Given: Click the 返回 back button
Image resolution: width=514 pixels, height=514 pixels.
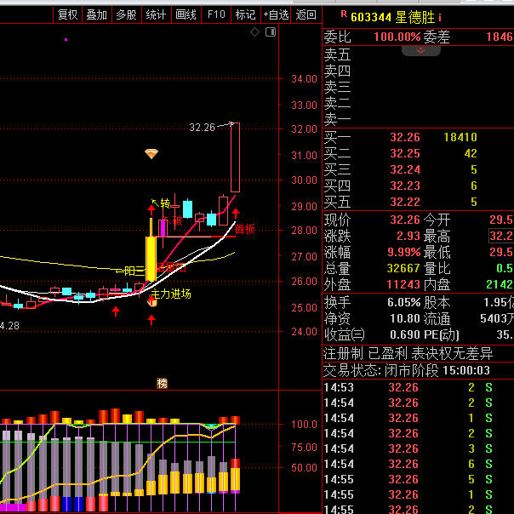Looking at the screenshot, I should (x=306, y=14).
